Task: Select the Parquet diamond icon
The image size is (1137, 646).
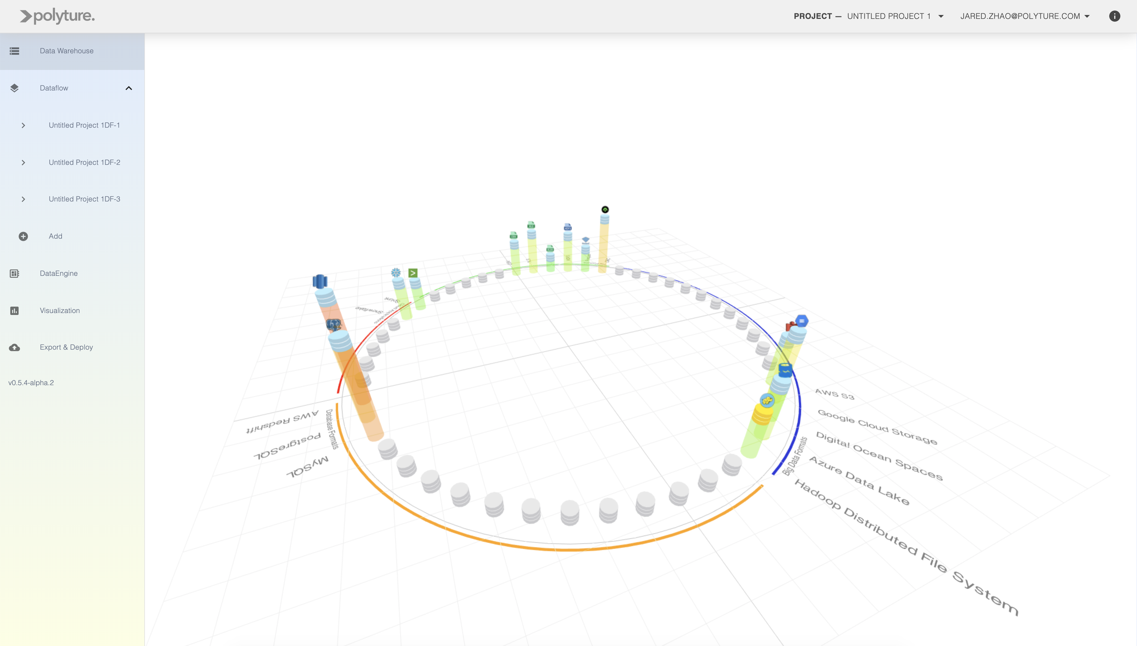Action: point(585,240)
